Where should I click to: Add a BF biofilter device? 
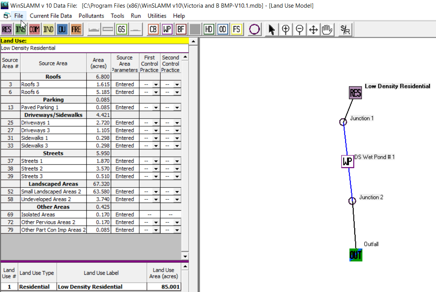tap(181, 29)
